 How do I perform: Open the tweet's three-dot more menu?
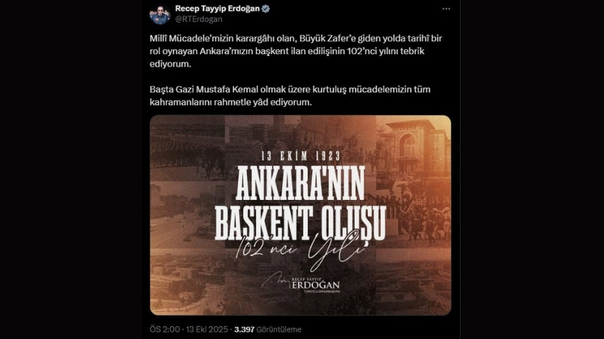pos(446,9)
